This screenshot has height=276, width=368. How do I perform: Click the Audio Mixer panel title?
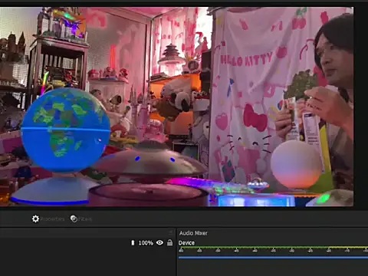pos(193,233)
